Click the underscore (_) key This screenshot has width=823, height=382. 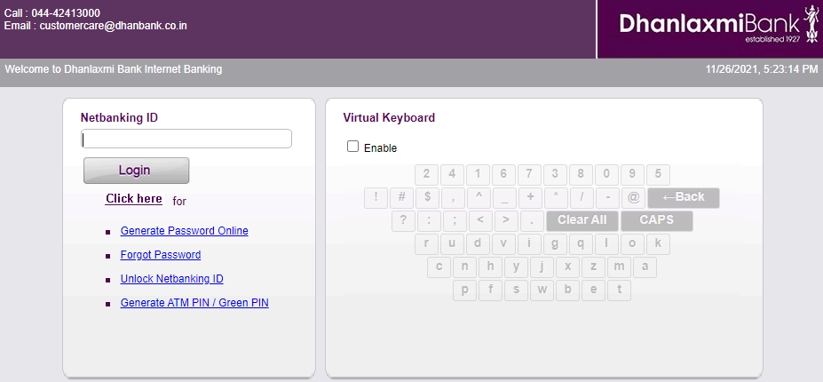pos(504,198)
